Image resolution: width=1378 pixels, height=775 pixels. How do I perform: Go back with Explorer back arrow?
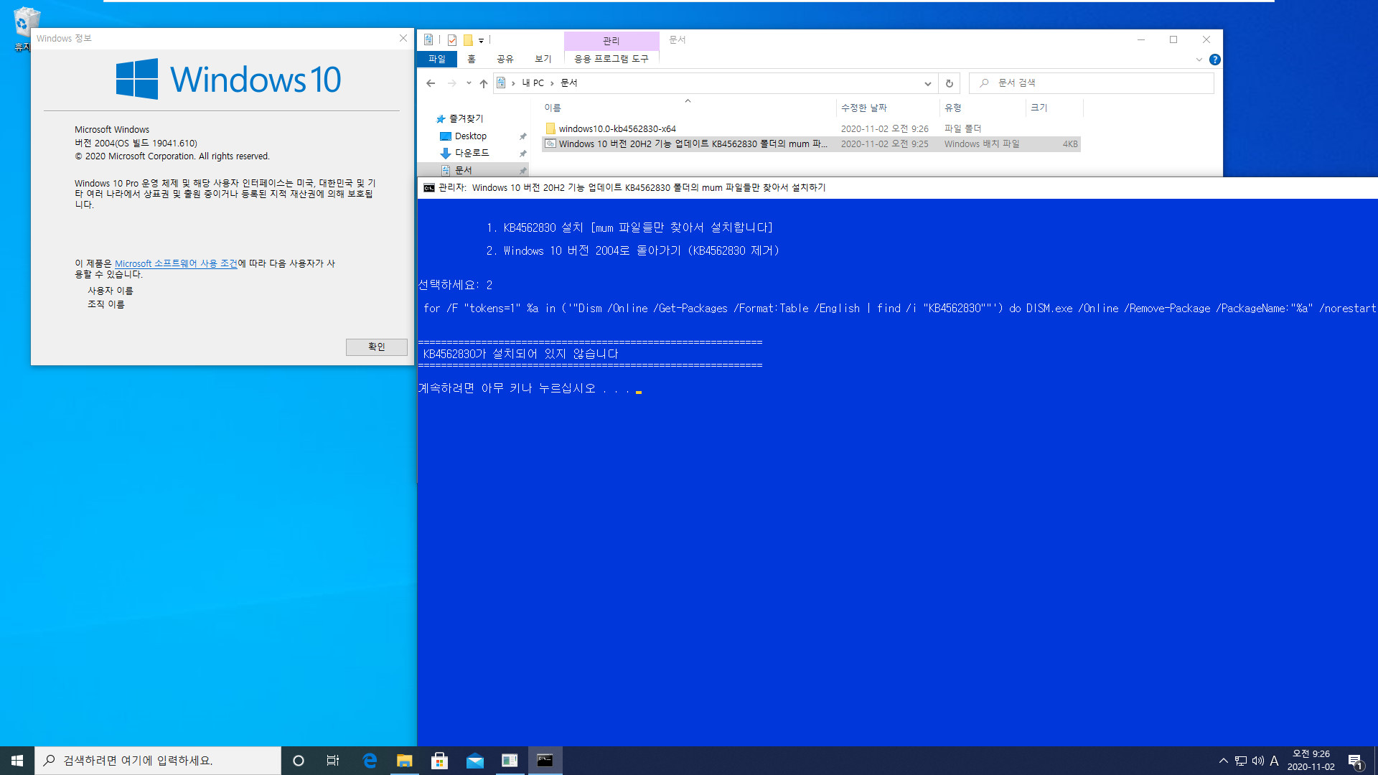pos(431,83)
